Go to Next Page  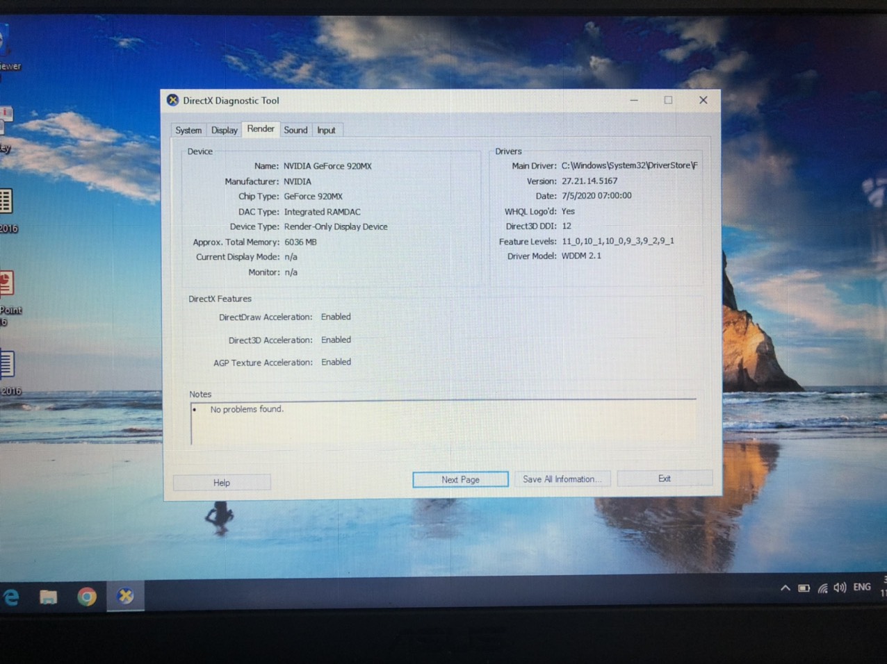click(x=460, y=479)
